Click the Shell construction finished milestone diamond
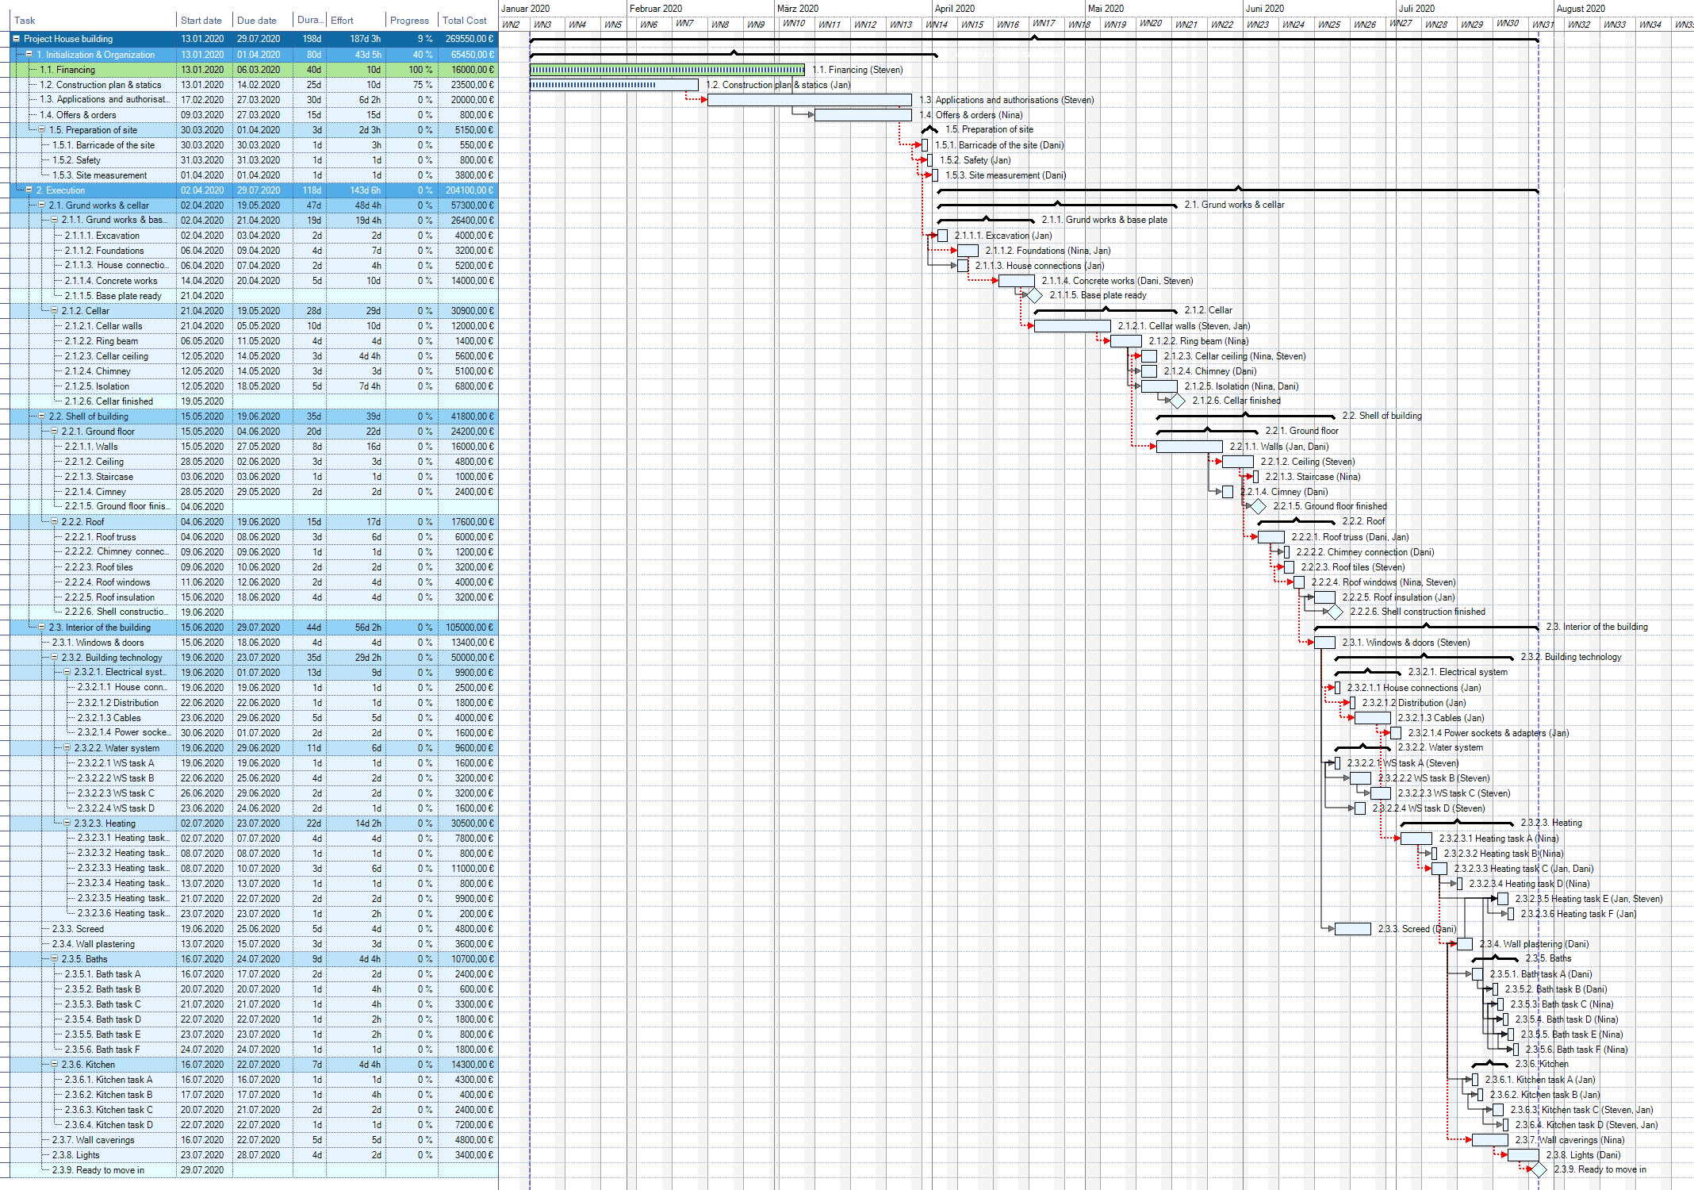 point(1335,612)
